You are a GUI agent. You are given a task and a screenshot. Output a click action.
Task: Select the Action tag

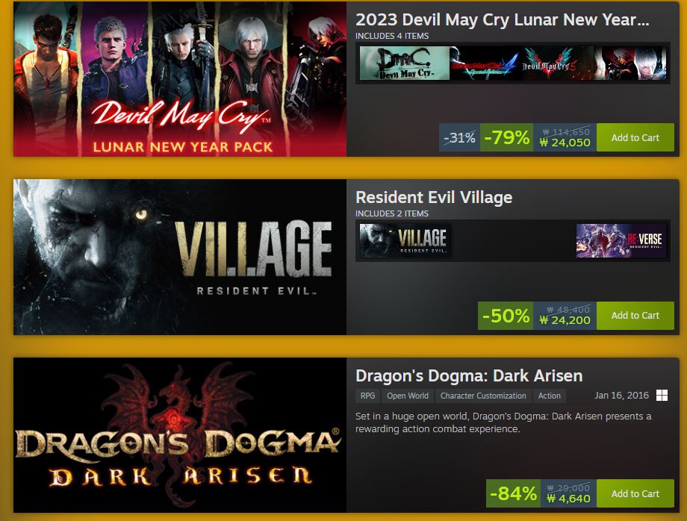[x=550, y=396]
